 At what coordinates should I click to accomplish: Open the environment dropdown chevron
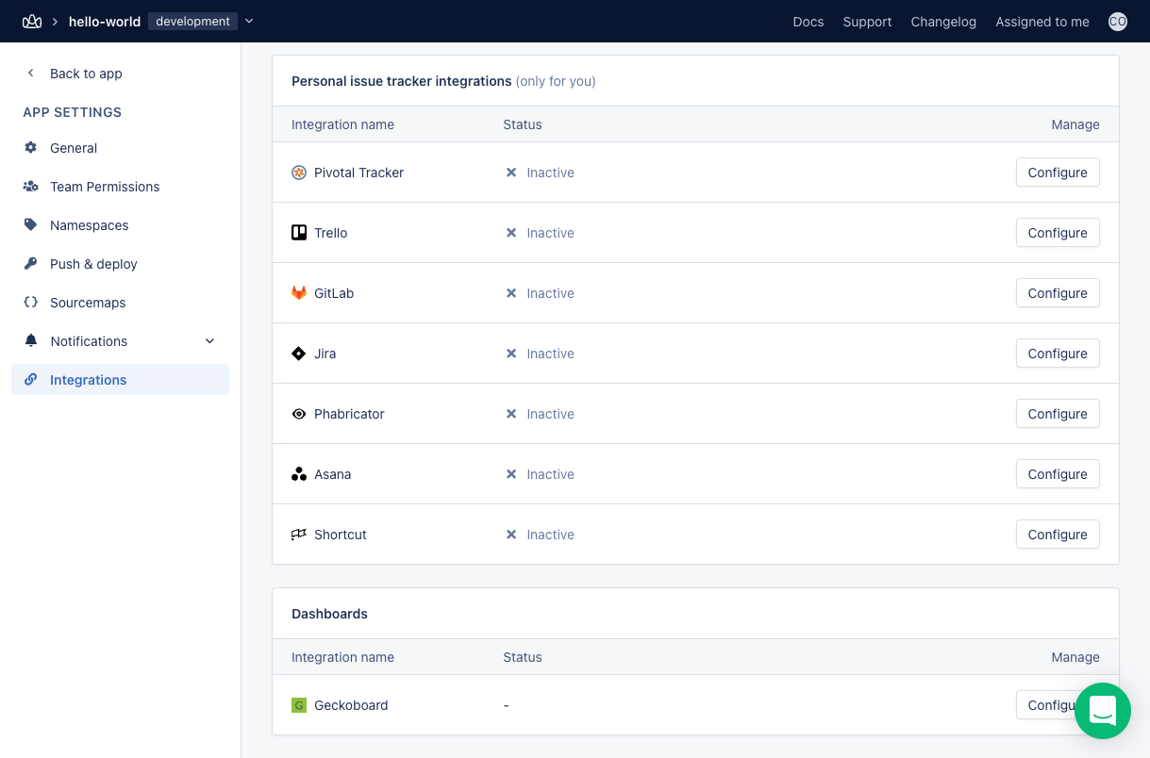[x=249, y=22]
